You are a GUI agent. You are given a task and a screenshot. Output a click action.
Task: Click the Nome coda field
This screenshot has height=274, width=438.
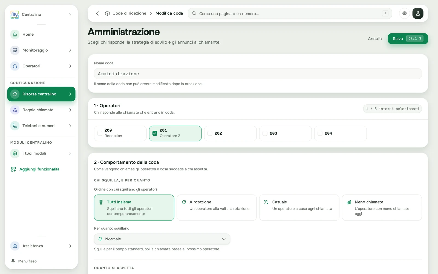[258, 74]
